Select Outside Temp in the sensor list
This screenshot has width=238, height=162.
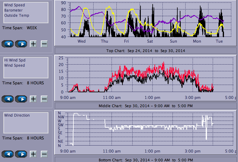click(x=16, y=16)
